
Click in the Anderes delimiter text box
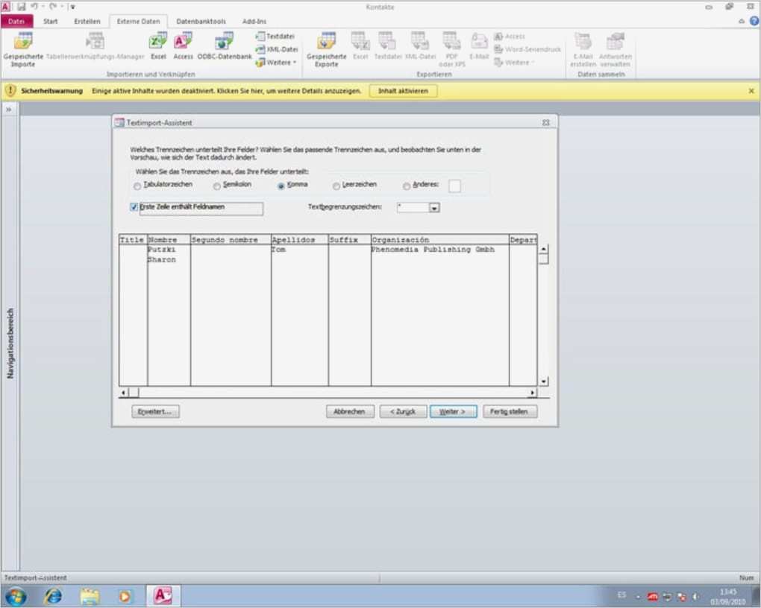pyautogui.click(x=455, y=186)
